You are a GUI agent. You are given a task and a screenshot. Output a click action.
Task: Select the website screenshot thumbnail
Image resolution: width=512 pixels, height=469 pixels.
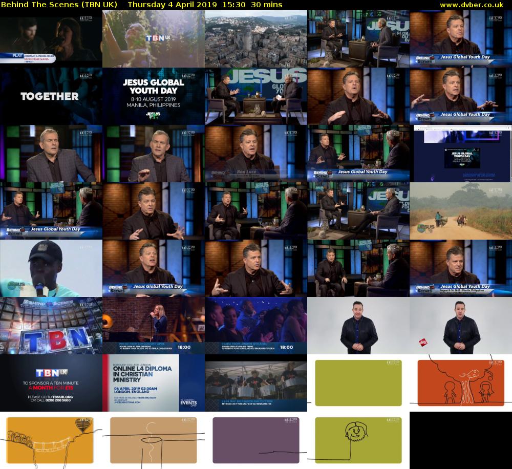click(x=461, y=154)
